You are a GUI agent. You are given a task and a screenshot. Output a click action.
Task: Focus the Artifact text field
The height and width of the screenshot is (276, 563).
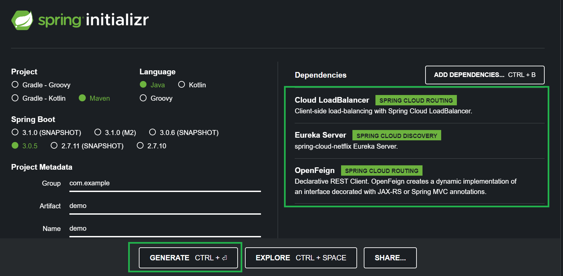(x=165, y=206)
